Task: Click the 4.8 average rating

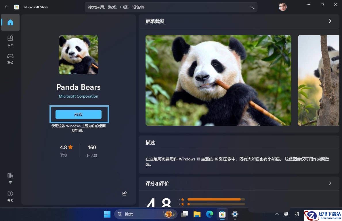Action: (x=66, y=148)
